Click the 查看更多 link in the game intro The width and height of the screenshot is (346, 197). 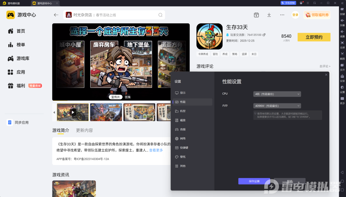(x=156, y=150)
